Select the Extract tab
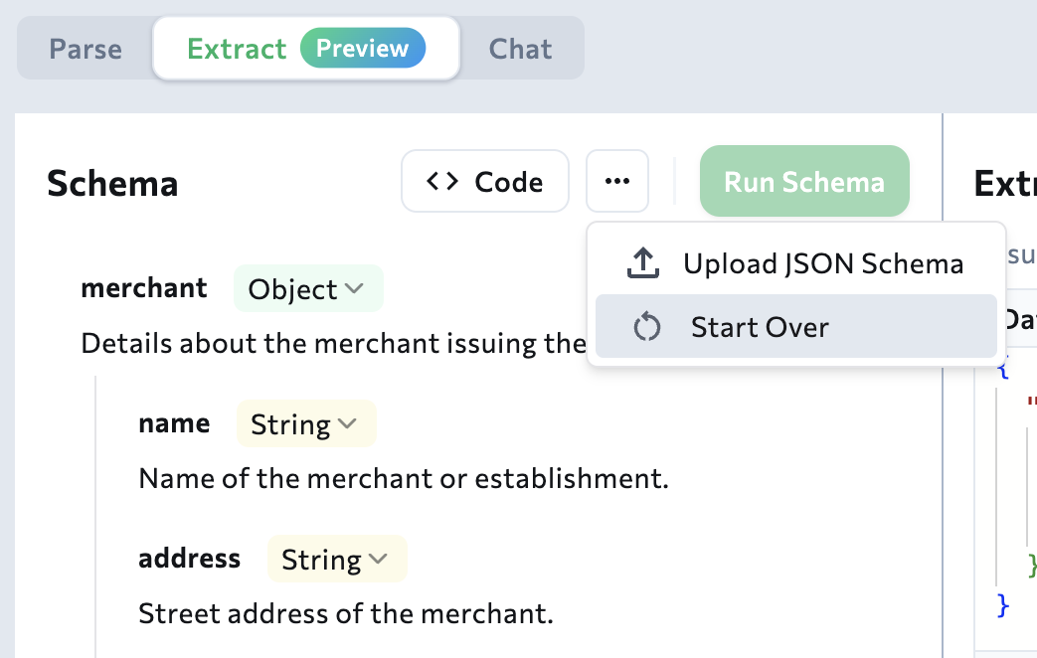The height and width of the screenshot is (658, 1037). point(238,48)
